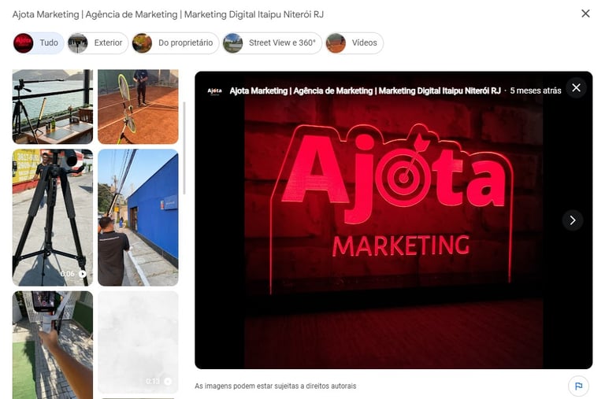Open the waterfront tripod photo thumbnail

53,106
